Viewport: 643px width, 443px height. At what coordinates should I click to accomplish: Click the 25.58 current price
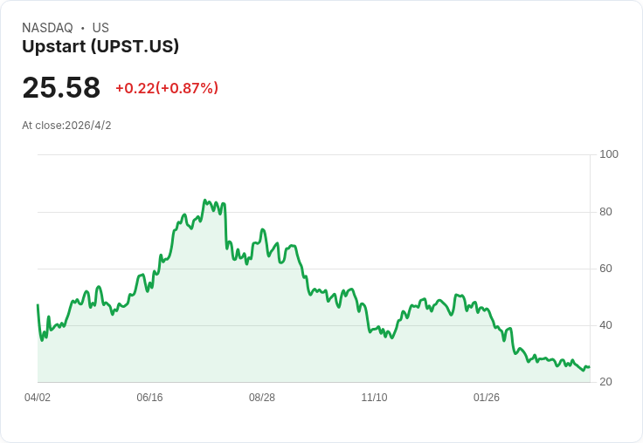click(x=61, y=88)
